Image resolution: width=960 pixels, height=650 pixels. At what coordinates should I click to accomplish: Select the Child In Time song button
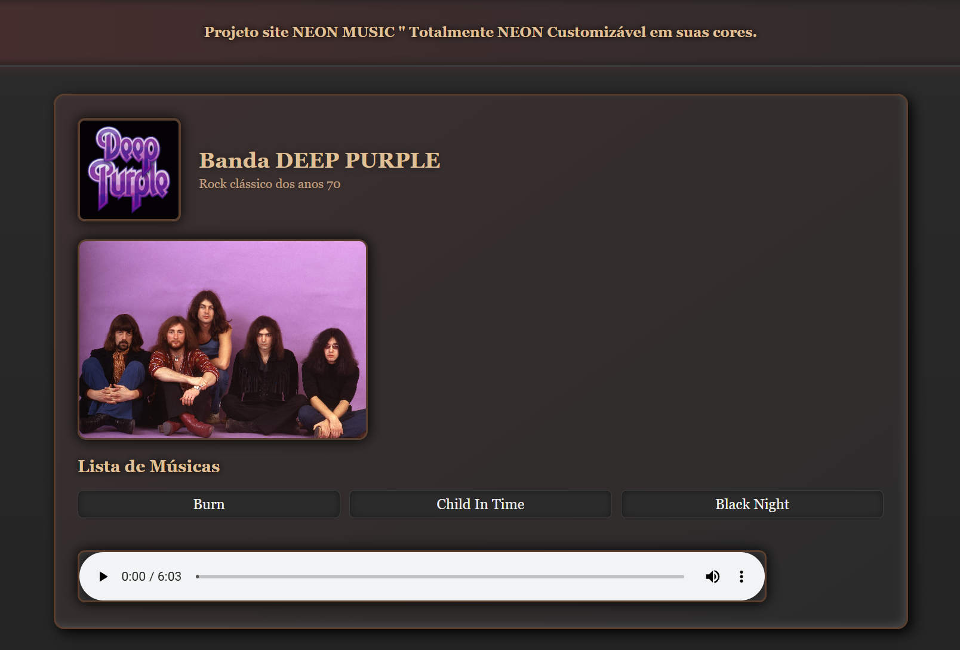coord(481,504)
